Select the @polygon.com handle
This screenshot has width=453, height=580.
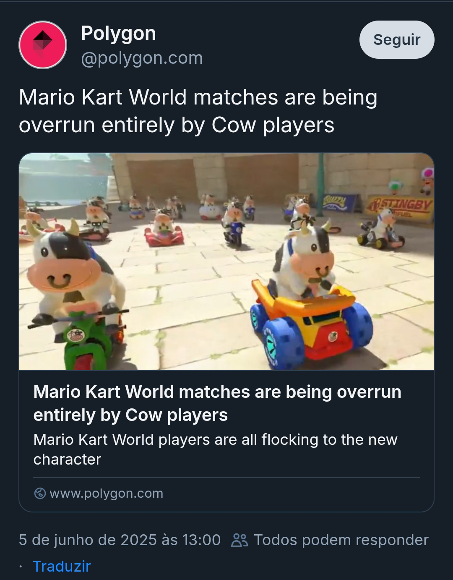pyautogui.click(x=142, y=58)
